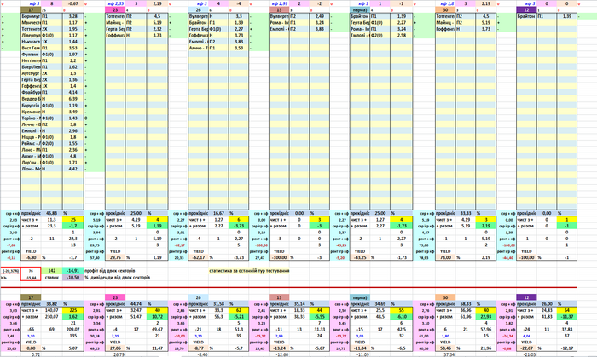Click the 2,49 odds cell
The width and height of the screenshot is (597, 357).
tap(320, 16)
